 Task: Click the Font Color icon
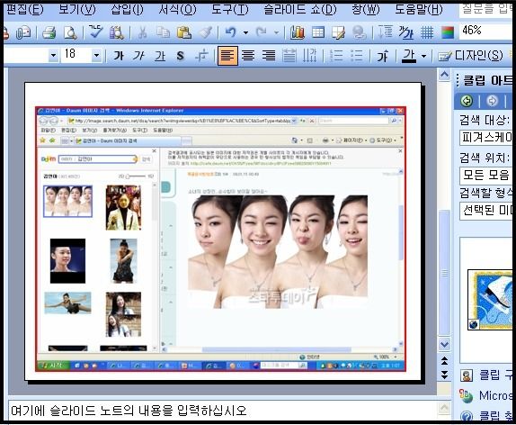409,56
